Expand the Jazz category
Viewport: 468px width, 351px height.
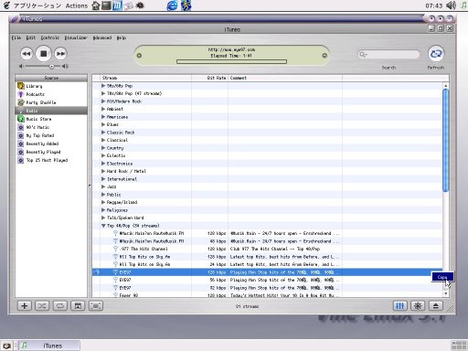coord(103,186)
